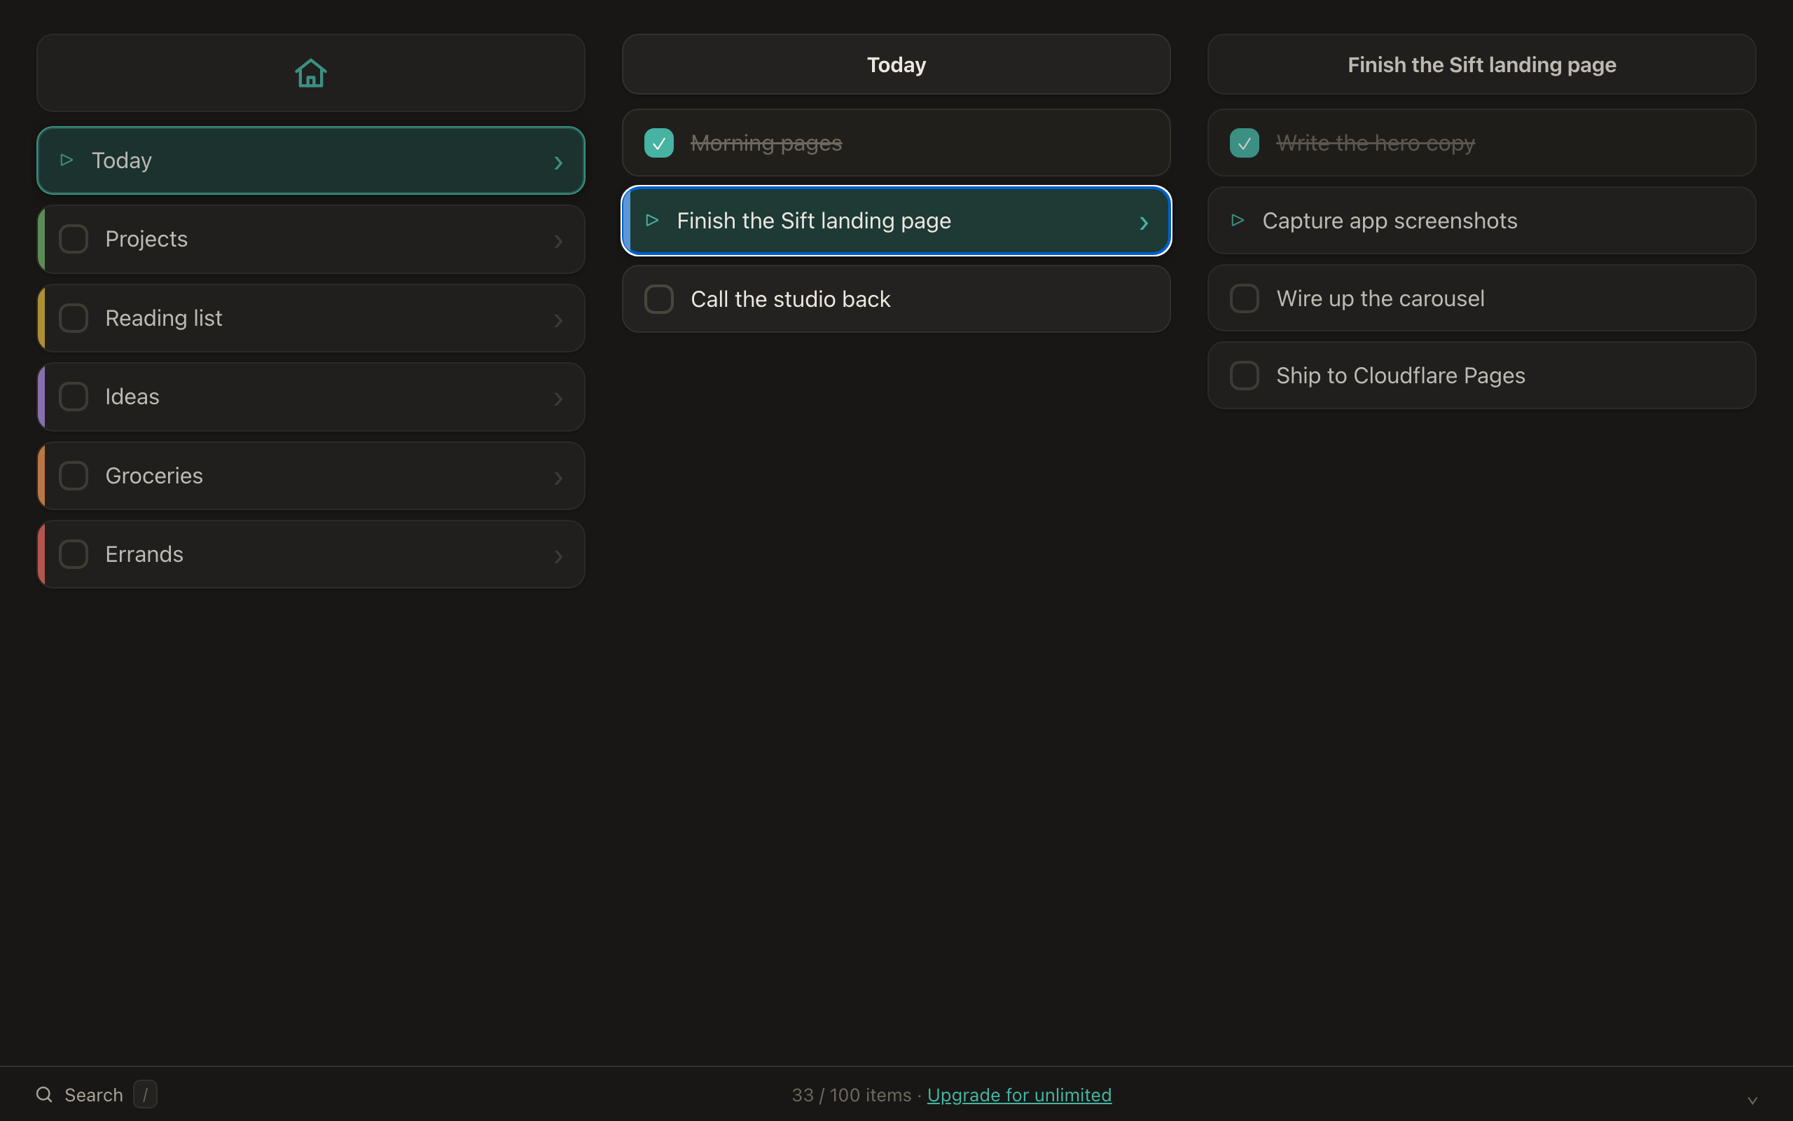Image resolution: width=1793 pixels, height=1121 pixels.
Task: Click the yellow color bar on Reading list
Action: [41, 318]
